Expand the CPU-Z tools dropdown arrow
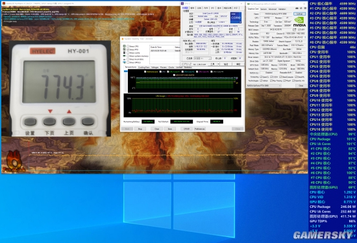357x243 pixels. (218, 64)
